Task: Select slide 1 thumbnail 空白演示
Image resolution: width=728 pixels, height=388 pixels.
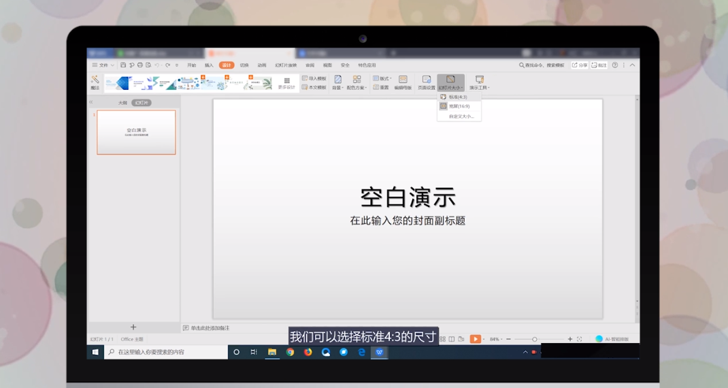Action: click(x=137, y=132)
